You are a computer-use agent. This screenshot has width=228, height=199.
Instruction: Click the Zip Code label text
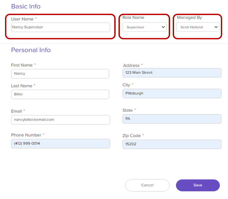131,136
